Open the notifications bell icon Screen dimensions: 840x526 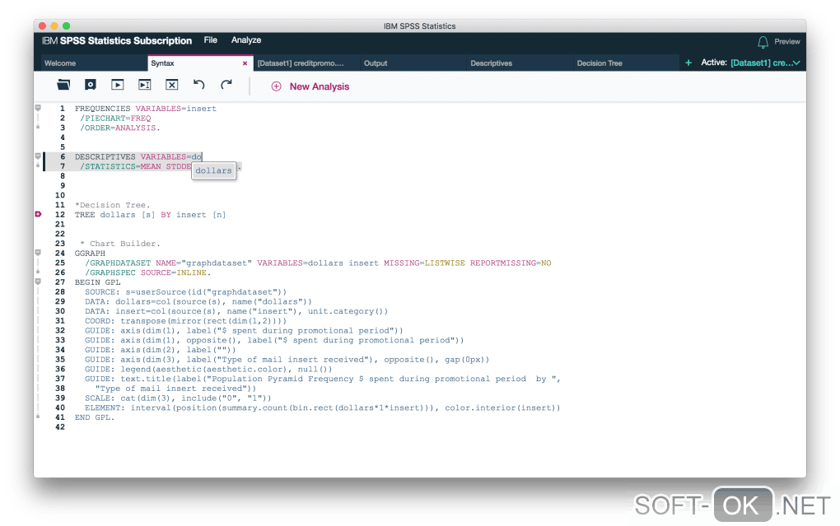tap(763, 42)
